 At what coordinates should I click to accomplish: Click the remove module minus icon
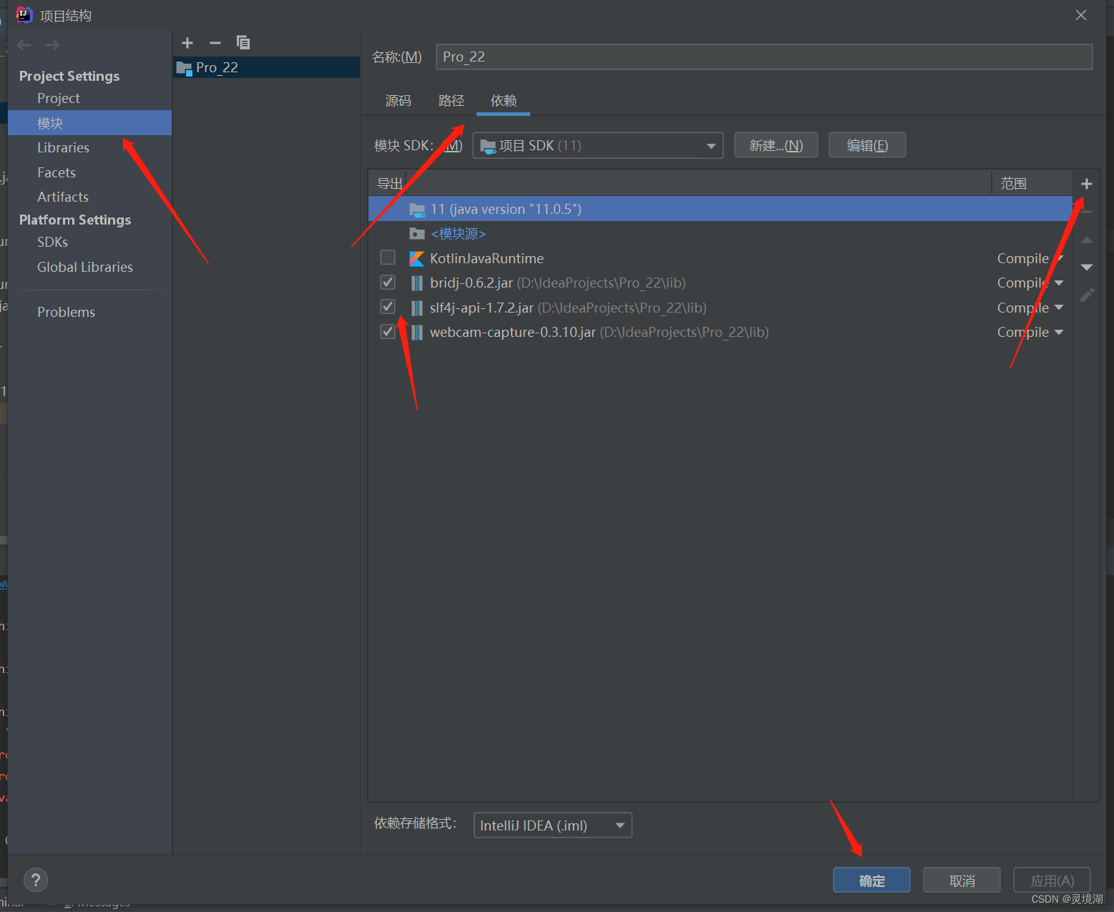click(x=215, y=43)
